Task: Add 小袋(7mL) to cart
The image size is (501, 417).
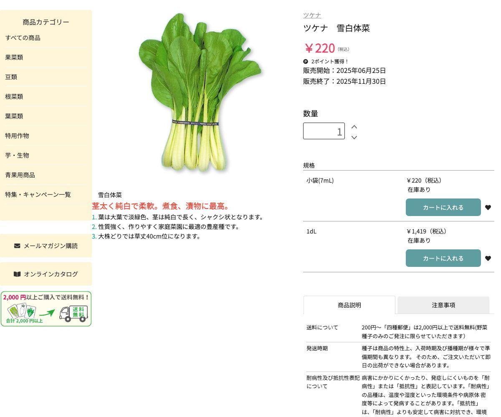Action: (x=443, y=208)
